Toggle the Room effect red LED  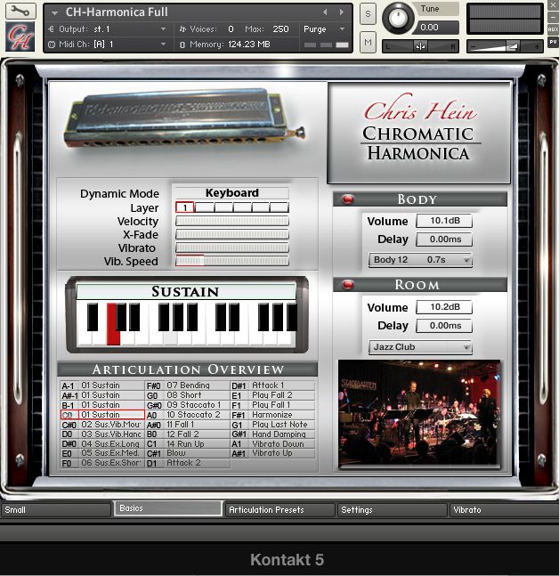[x=347, y=285]
